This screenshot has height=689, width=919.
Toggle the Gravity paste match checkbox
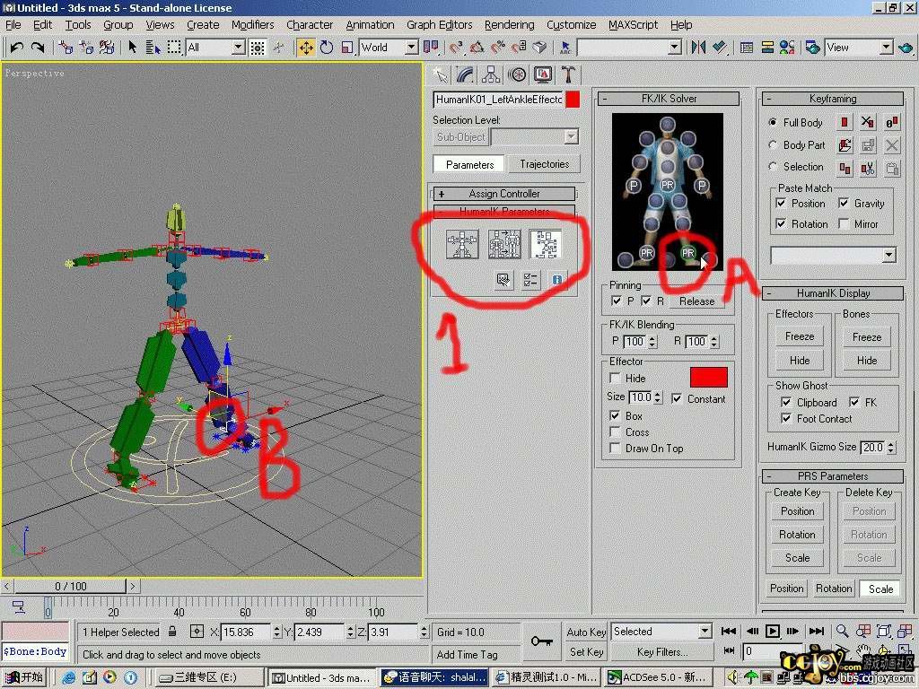click(844, 203)
